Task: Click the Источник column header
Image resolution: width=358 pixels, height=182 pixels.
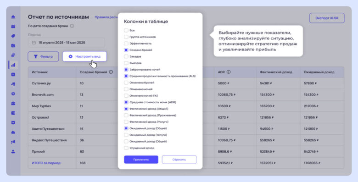Action: pos(40,72)
